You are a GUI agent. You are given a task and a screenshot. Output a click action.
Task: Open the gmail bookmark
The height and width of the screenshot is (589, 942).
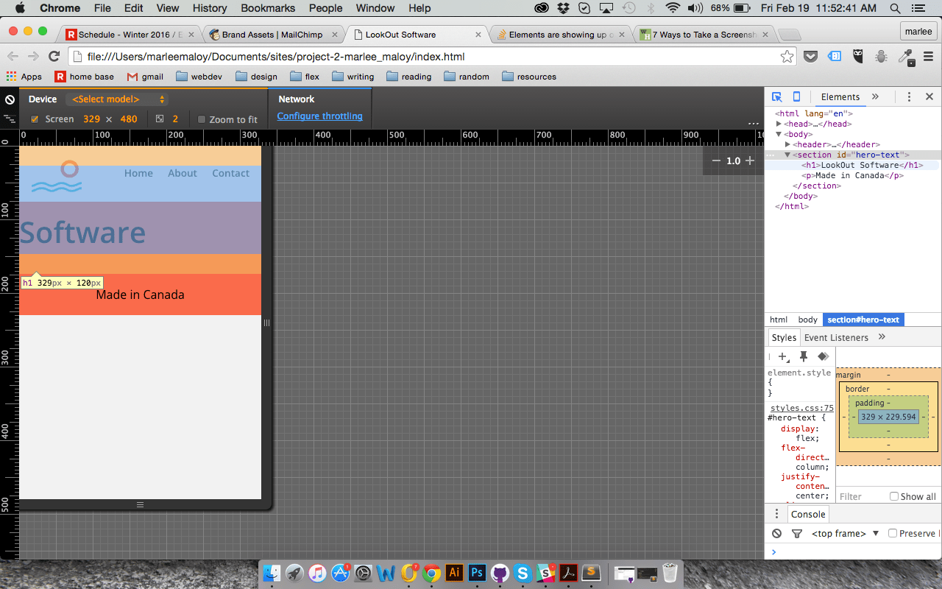point(145,77)
